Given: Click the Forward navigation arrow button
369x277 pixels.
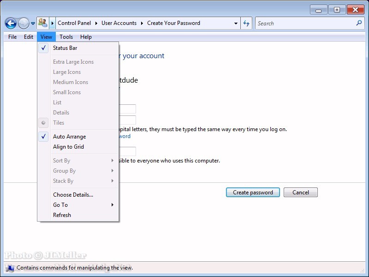Looking at the screenshot, I should 24,23.
